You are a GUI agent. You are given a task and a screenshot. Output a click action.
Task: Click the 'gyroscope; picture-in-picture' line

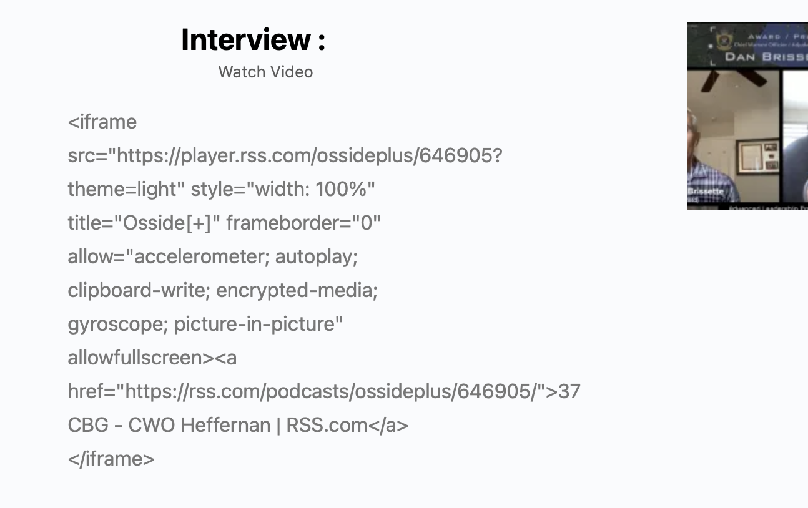coord(205,324)
